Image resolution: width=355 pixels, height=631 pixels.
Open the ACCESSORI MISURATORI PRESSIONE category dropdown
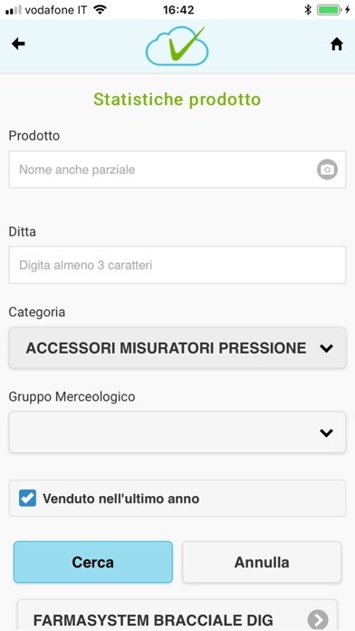point(177,348)
